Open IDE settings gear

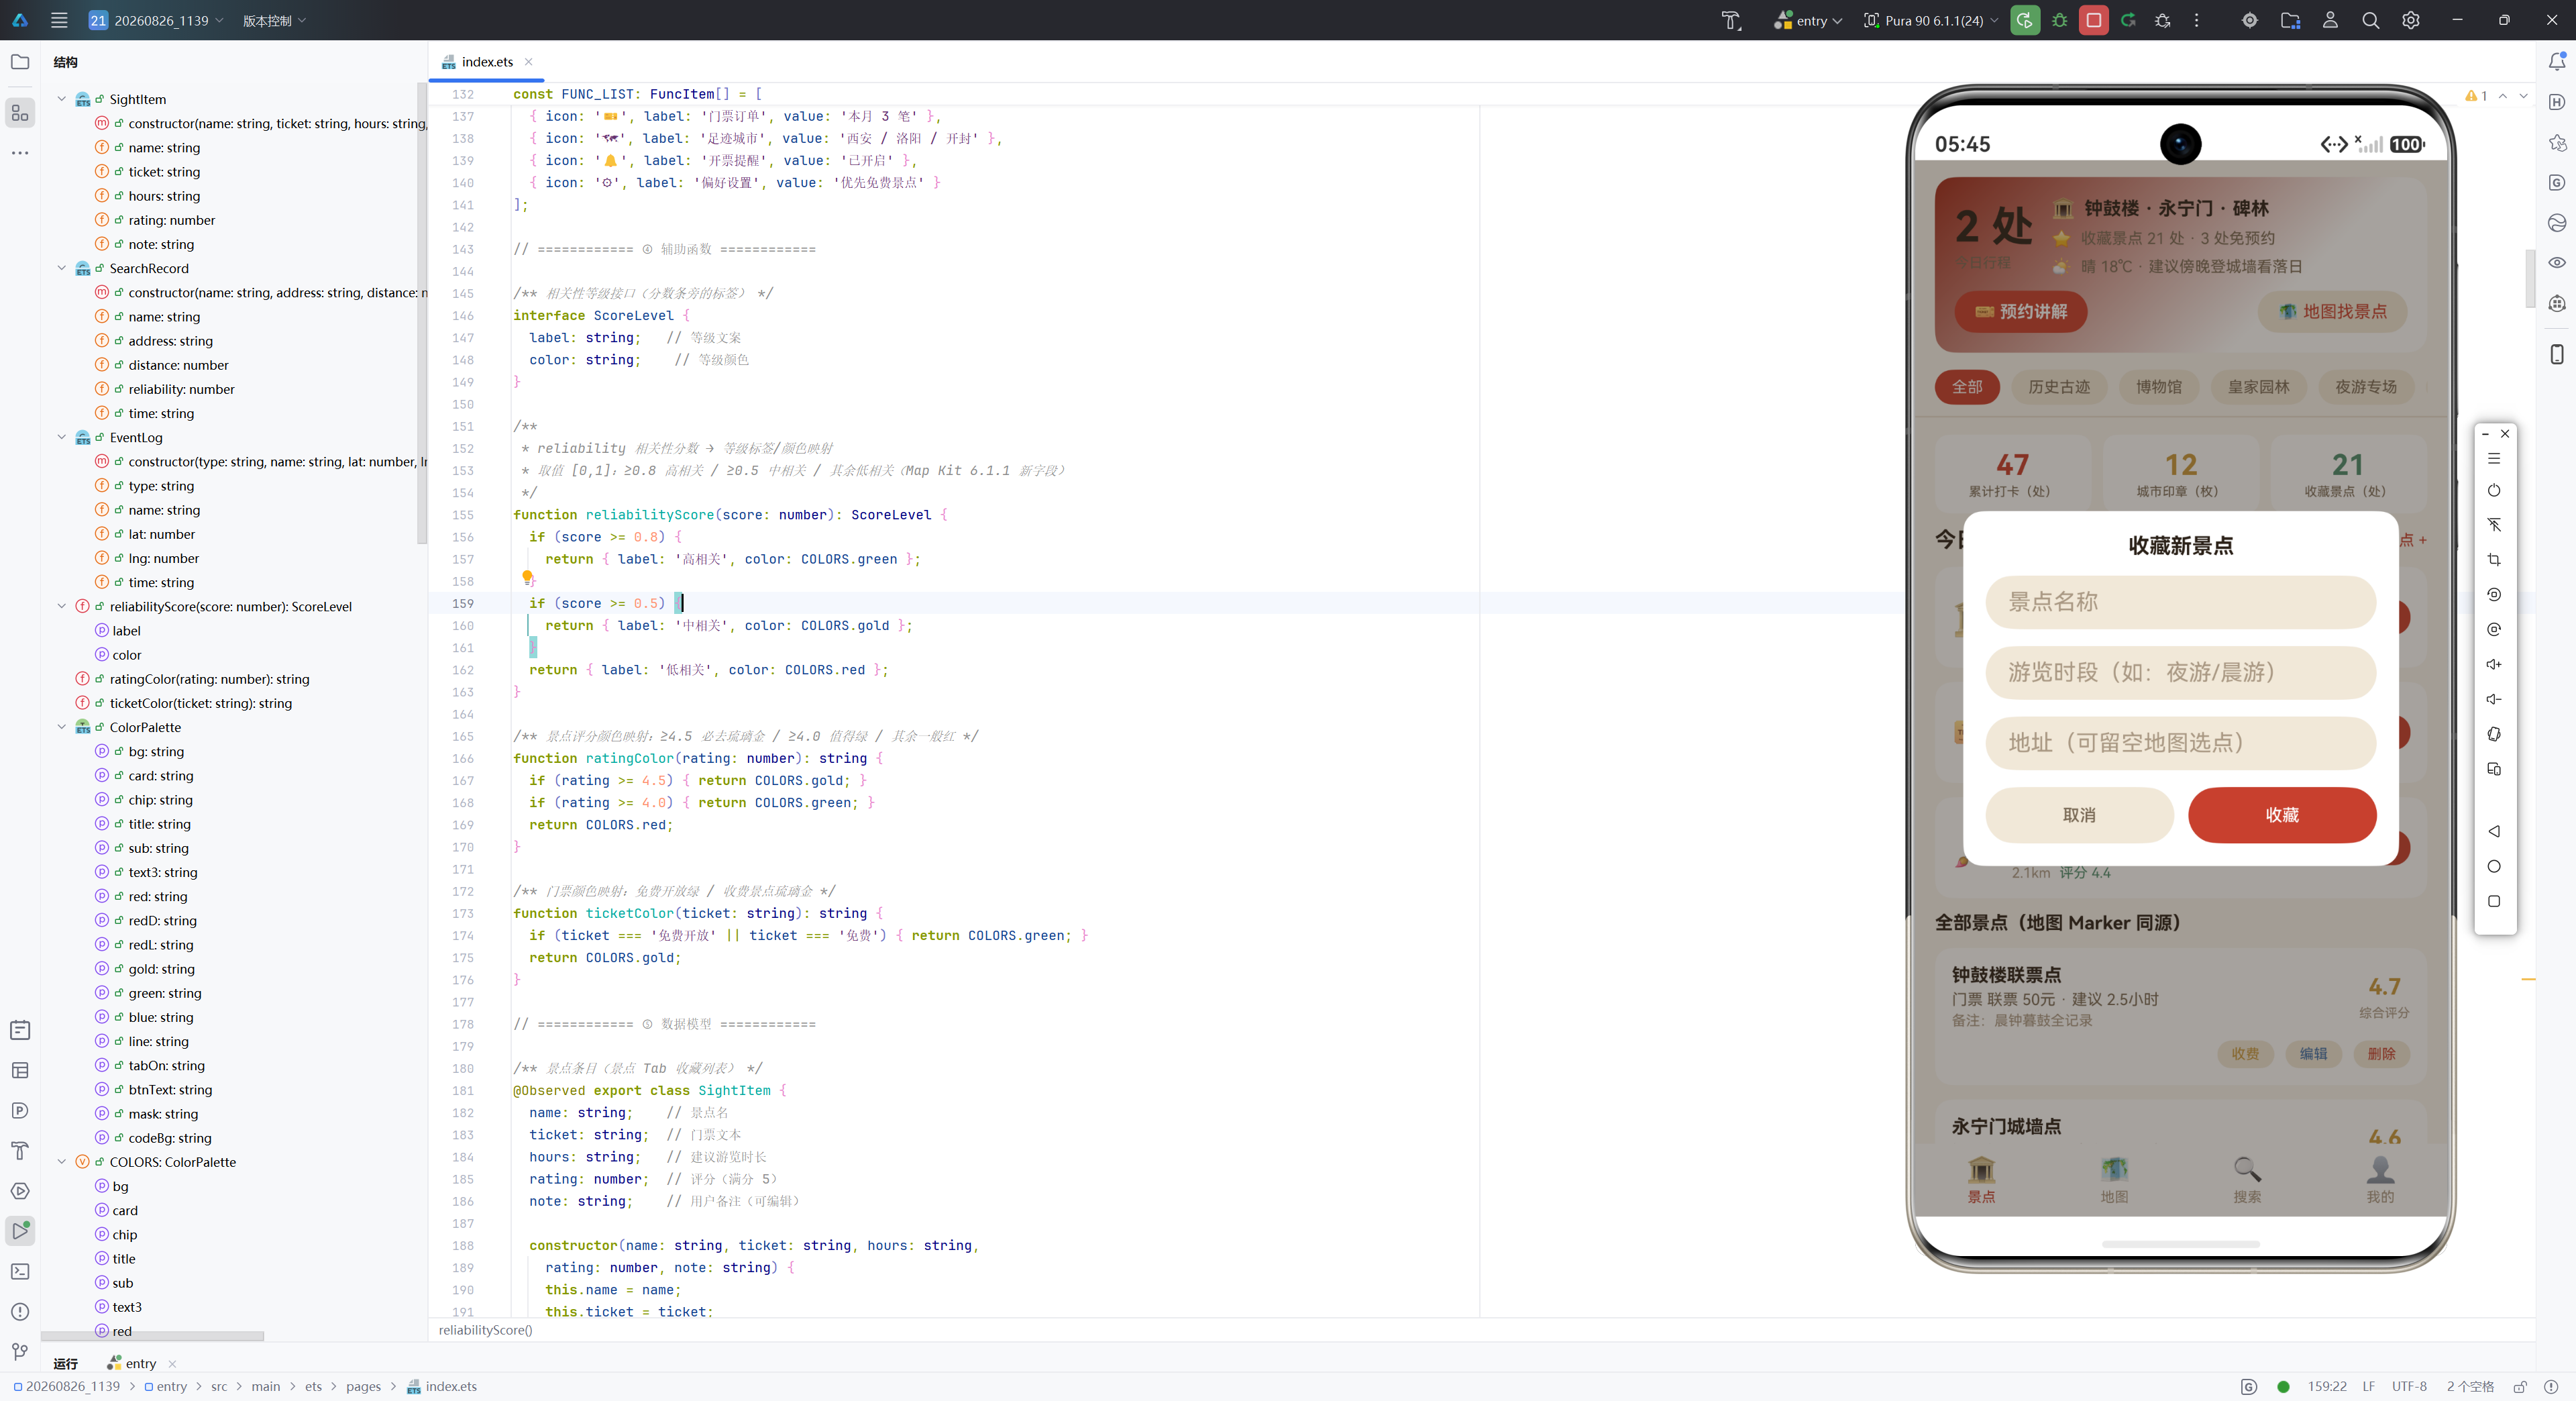tap(2410, 20)
